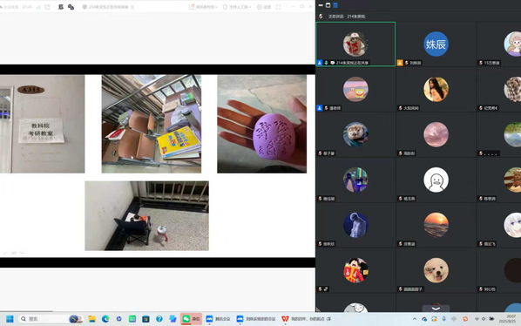Viewport: 521px width, 326px height.
Task: Click the pop-out share icon in the top toolbar
Action: 47,7
